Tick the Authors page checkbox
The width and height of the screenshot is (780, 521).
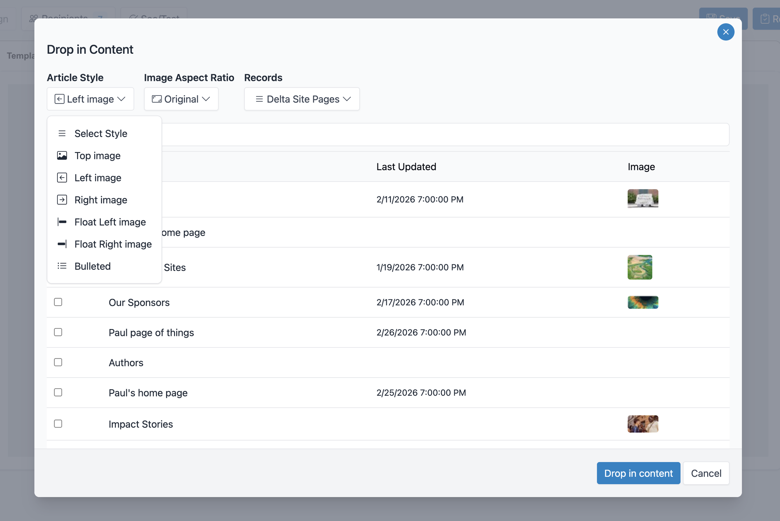(58, 362)
